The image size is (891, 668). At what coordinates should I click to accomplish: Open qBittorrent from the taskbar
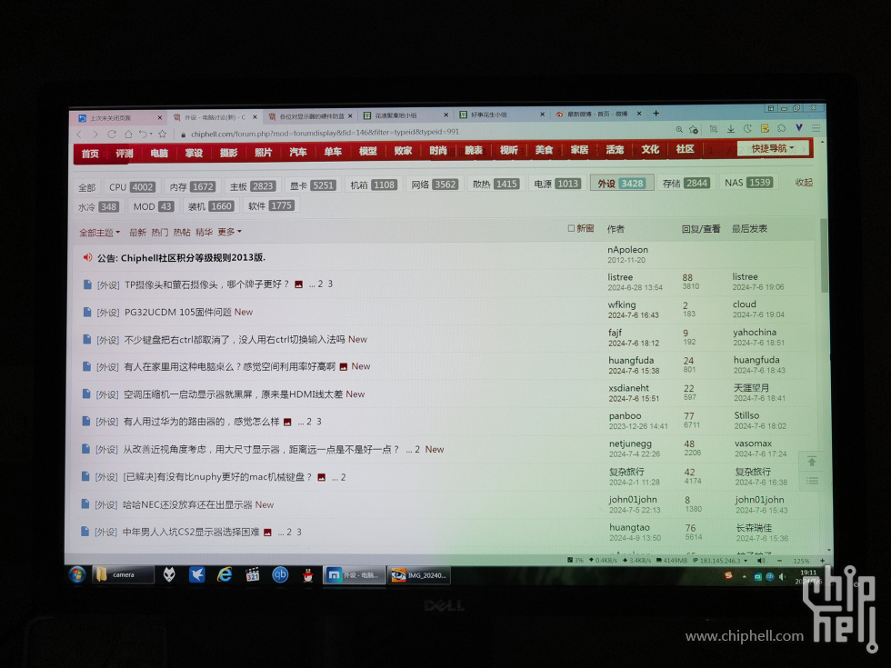[280, 574]
